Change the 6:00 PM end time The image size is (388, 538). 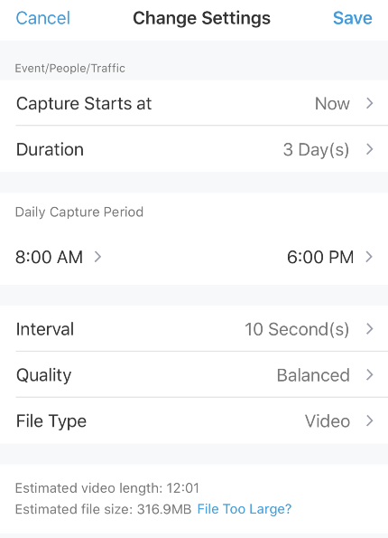click(x=320, y=257)
